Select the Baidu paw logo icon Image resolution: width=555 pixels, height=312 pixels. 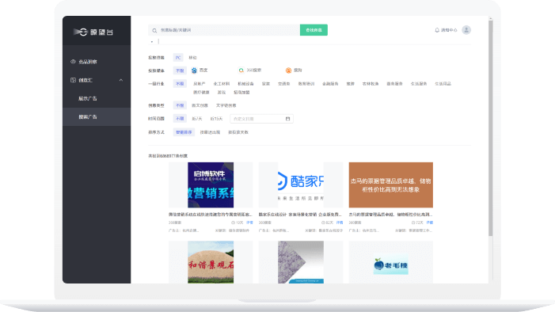(x=194, y=70)
